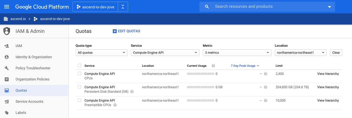The height and width of the screenshot is (118, 352).
Task: Click the wrench Policy Troubleshooter icon
Action: tap(7, 68)
